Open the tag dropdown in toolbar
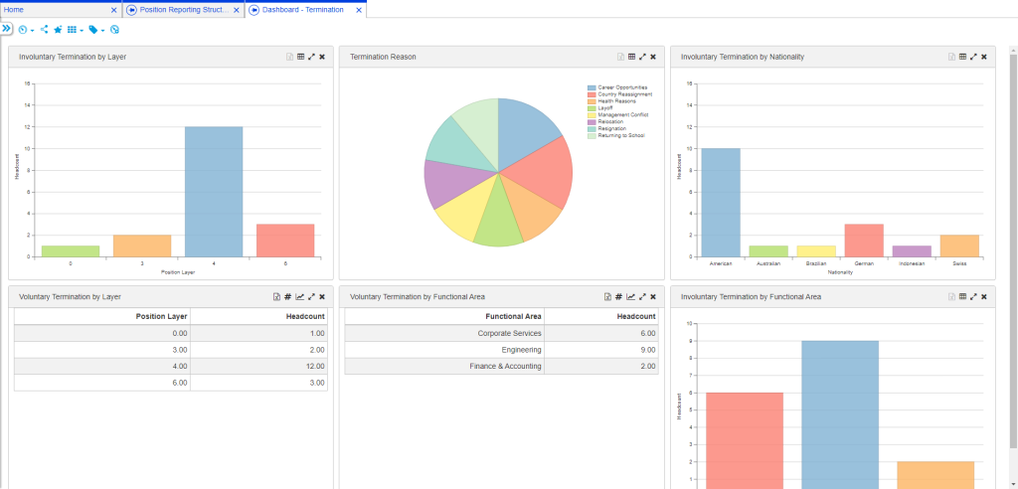Image resolution: width=1018 pixels, height=489 pixels. tap(96, 30)
